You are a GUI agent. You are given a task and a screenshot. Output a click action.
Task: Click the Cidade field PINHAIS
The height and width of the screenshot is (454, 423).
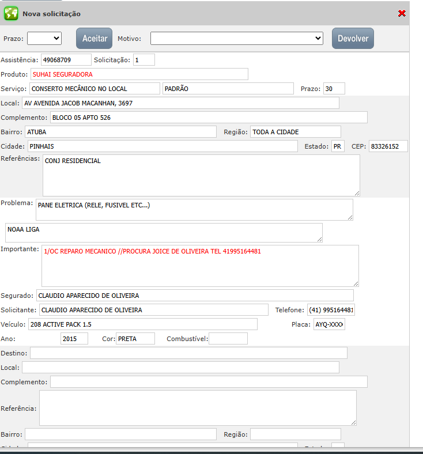click(x=163, y=146)
